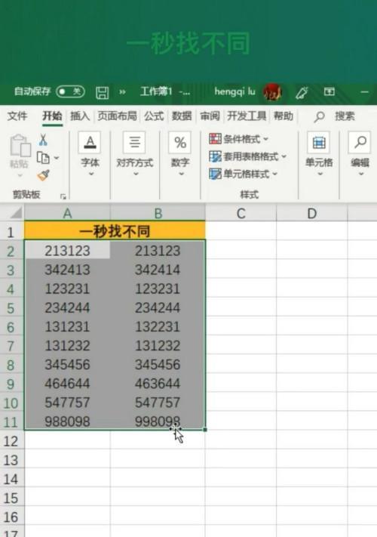Image resolution: width=377 pixels, height=537 pixels.
Task: Switch to 开发工具 tab
Action: pos(247,116)
